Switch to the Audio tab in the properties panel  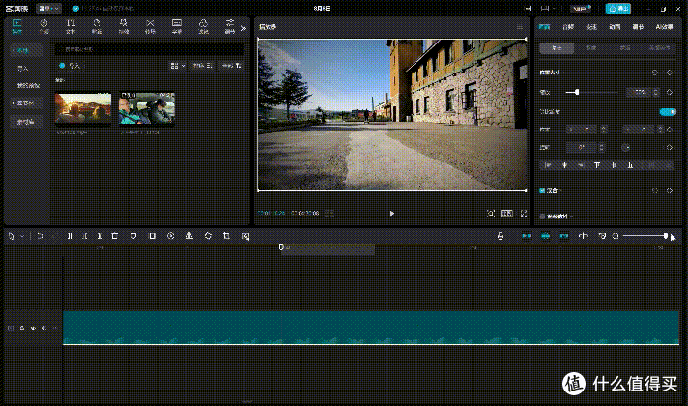(x=568, y=27)
